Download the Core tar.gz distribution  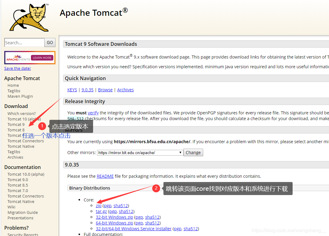click(x=101, y=211)
